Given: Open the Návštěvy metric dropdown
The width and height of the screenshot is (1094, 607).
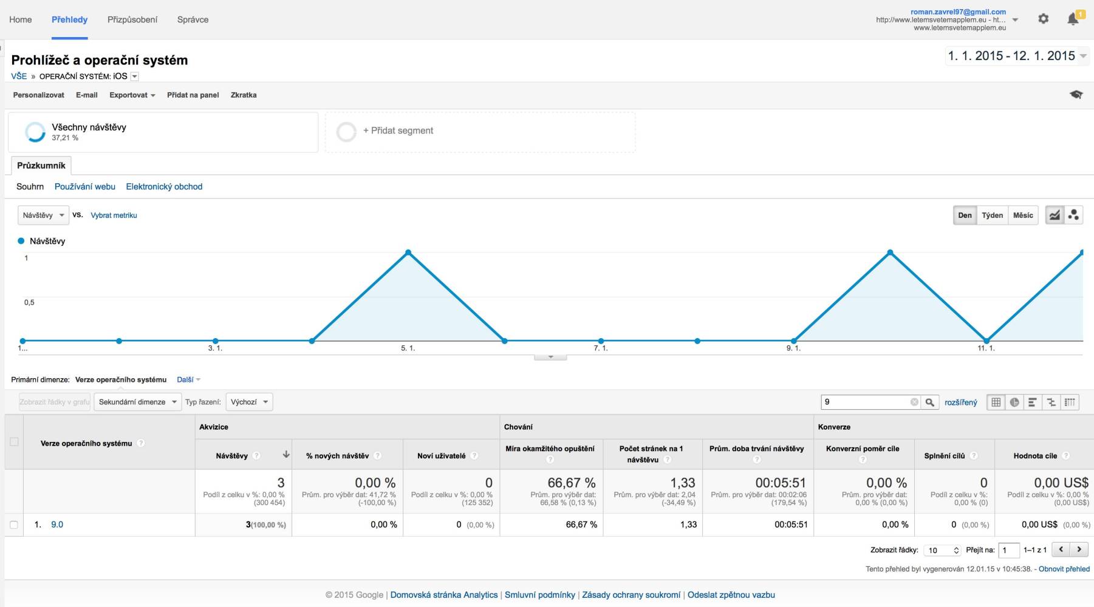Looking at the screenshot, I should [43, 215].
